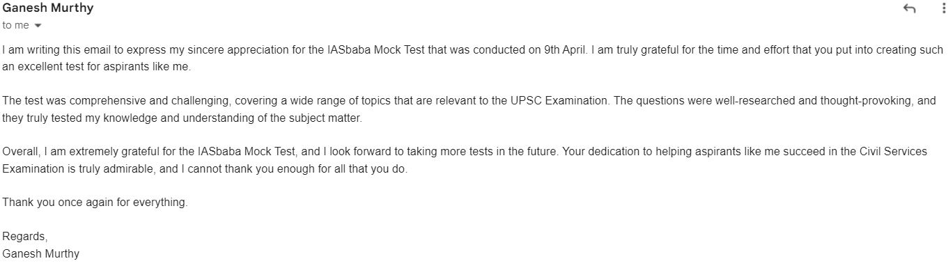The image size is (948, 268).
Task: Open the three-dot More options menu
Action: (x=944, y=8)
